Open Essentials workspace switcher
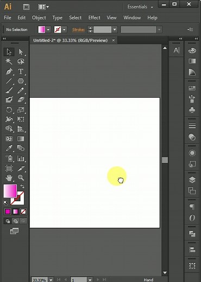This screenshot has height=282, width=201. pyautogui.click(x=140, y=7)
